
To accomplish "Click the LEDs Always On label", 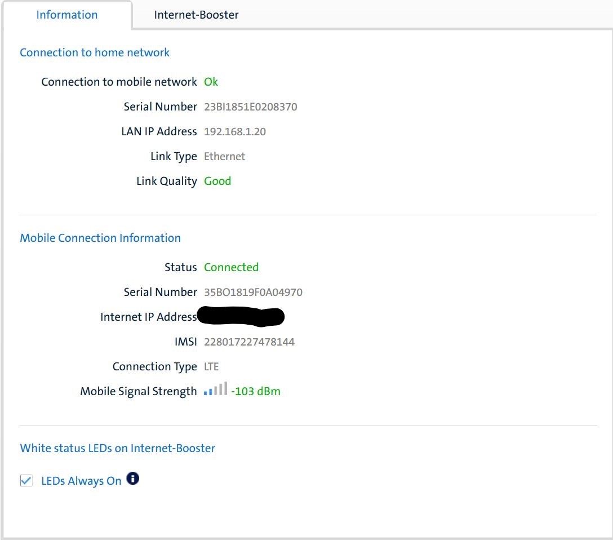I will click(x=81, y=481).
